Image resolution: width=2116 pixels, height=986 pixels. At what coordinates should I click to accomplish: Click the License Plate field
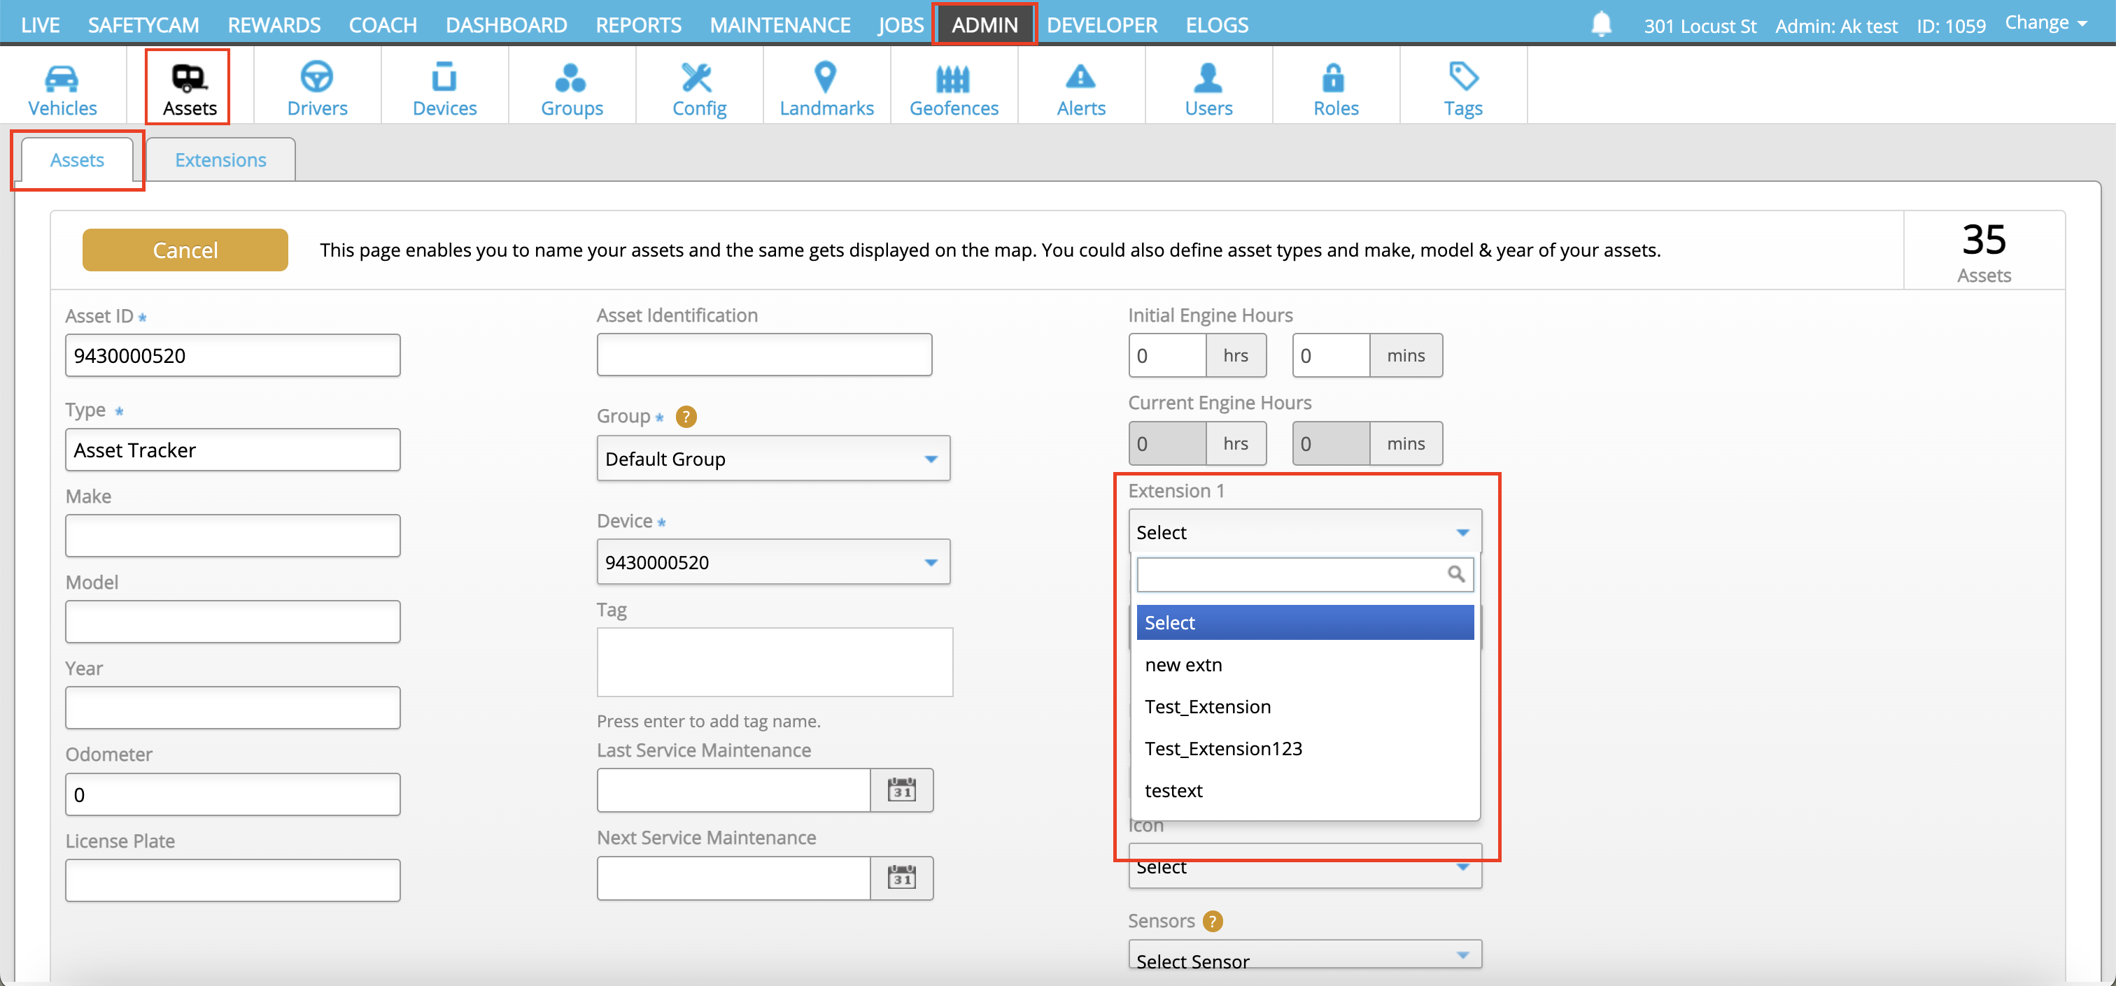tap(232, 881)
